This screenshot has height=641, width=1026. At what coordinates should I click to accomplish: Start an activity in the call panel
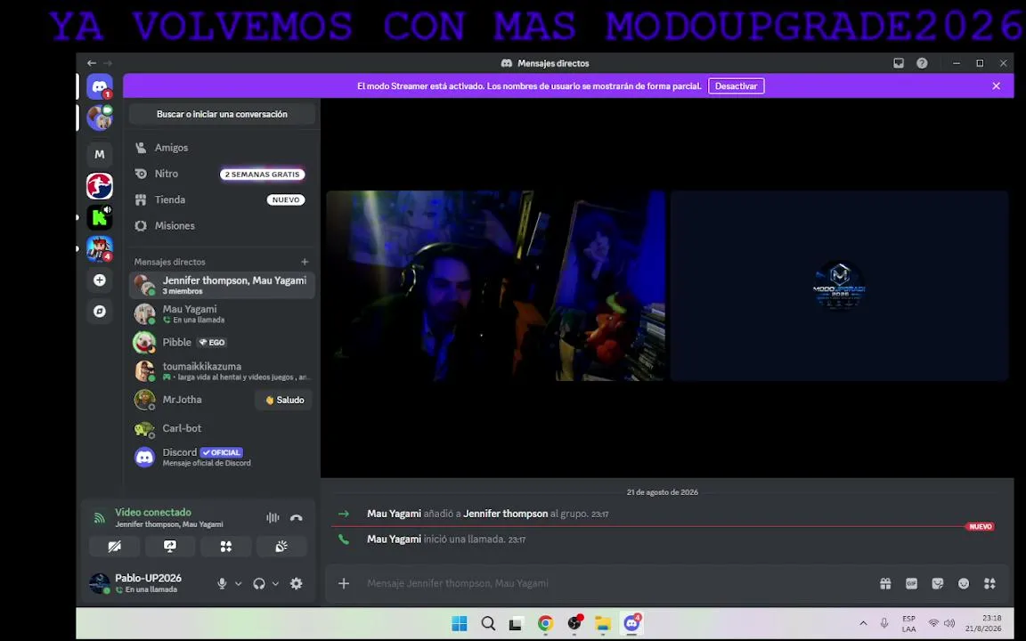click(225, 546)
